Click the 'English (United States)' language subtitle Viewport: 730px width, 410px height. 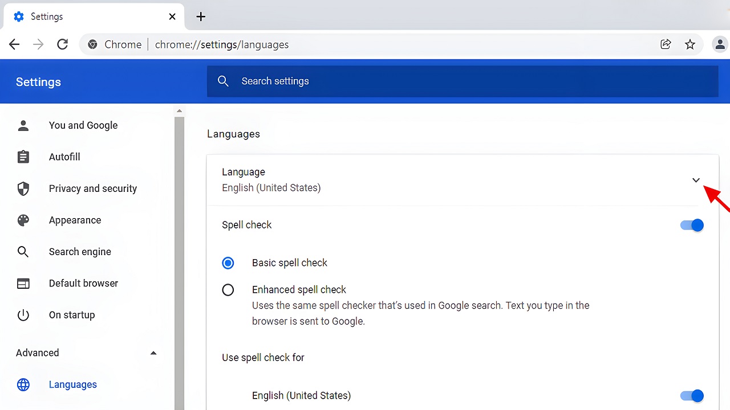pos(271,188)
